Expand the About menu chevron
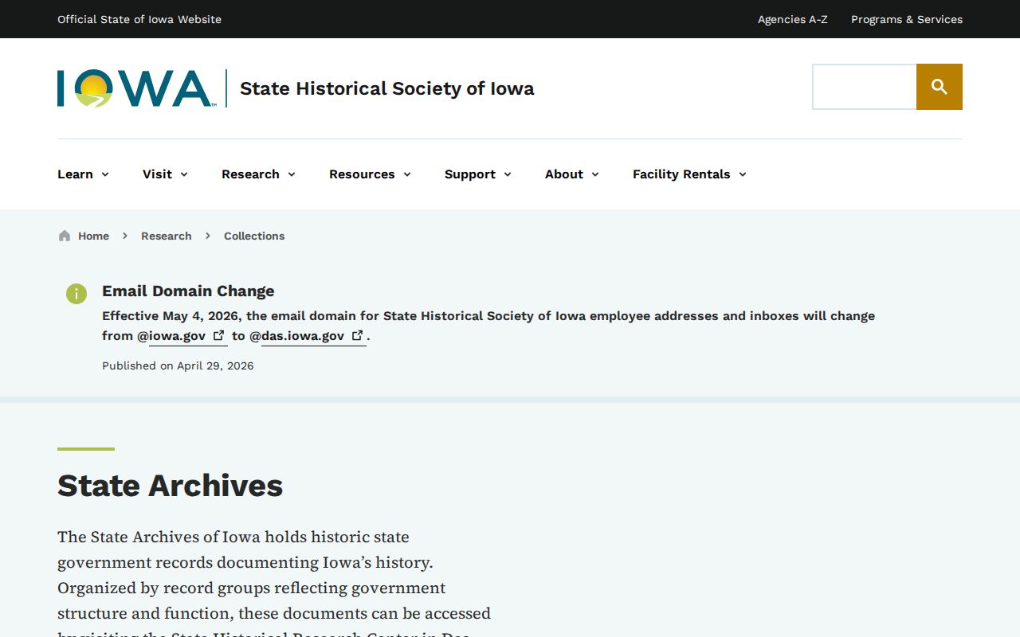The height and width of the screenshot is (637, 1020). 595,174
